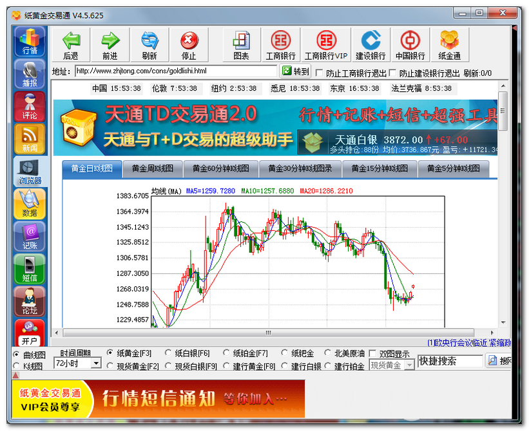Screen dimensions: 529x431
Task: Switch to 黄金15分钟K线图 tab
Action: (380, 169)
